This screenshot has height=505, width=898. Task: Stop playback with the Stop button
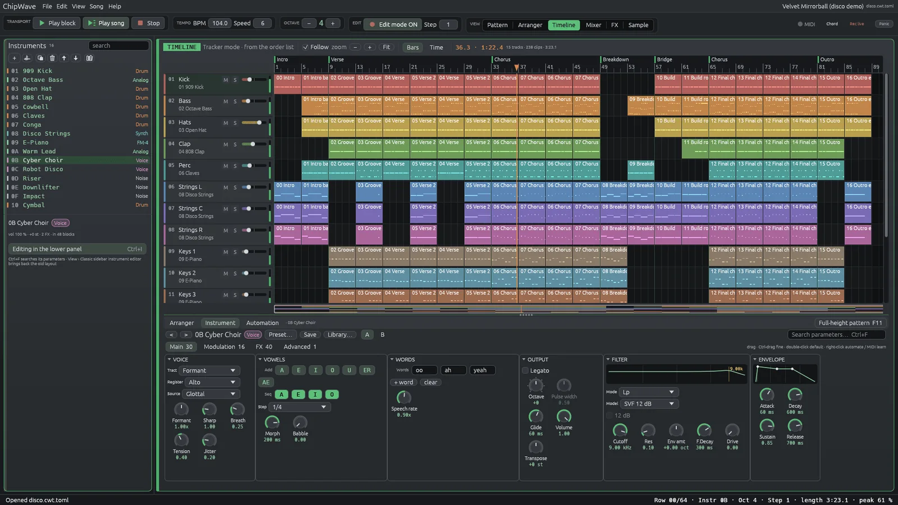(148, 23)
